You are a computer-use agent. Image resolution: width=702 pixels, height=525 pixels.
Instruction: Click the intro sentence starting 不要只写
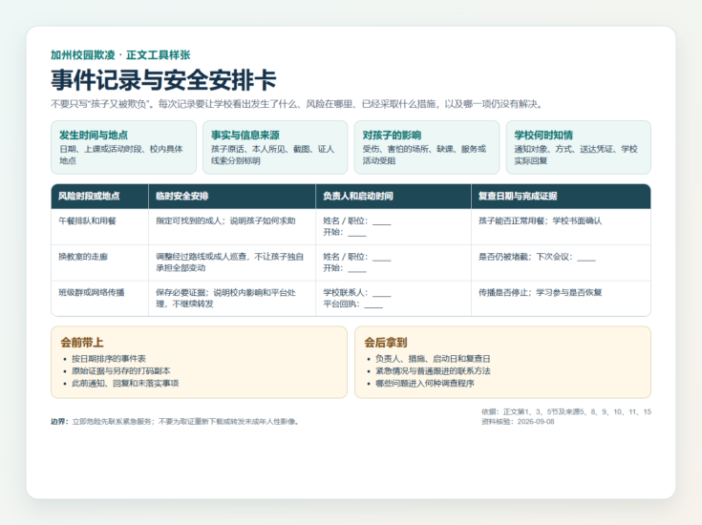297,104
